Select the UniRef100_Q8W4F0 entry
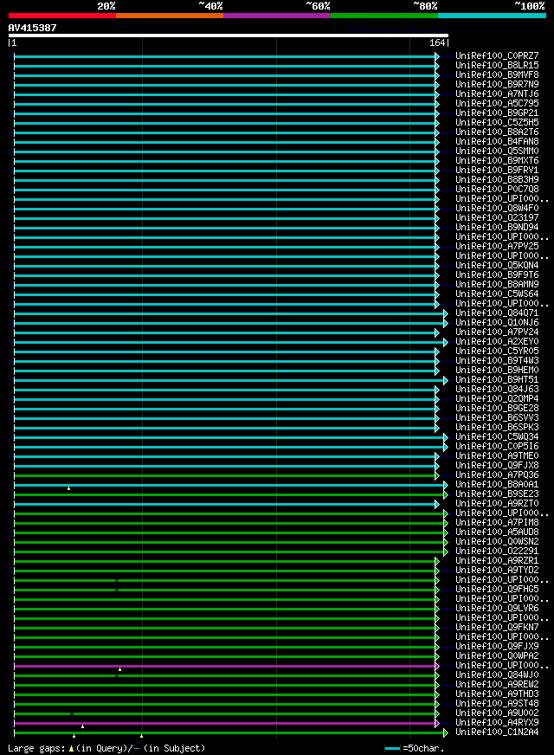554x755 pixels. point(497,208)
